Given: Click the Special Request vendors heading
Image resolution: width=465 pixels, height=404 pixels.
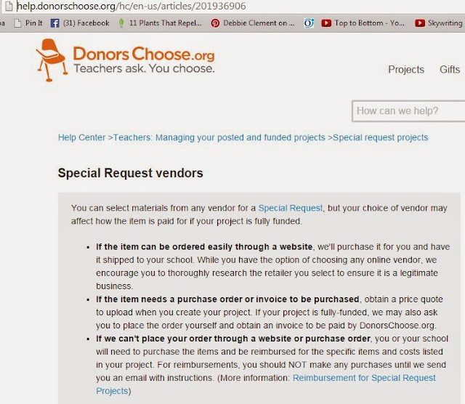Looking at the screenshot, I should tap(131, 173).
